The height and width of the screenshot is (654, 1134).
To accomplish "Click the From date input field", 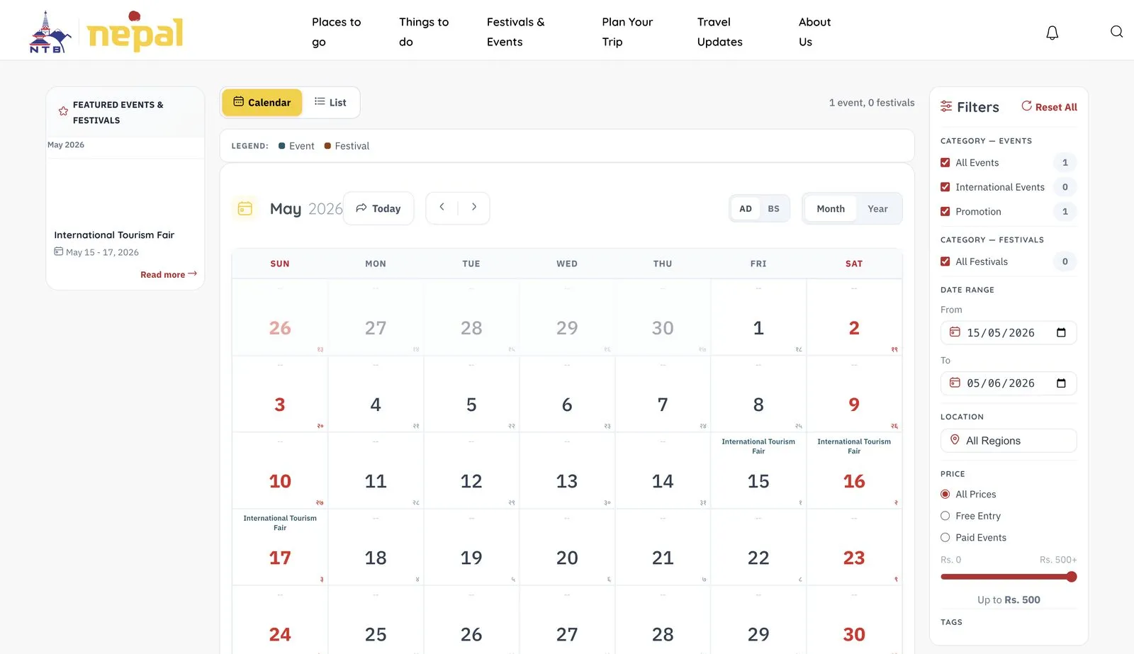I will pyautogui.click(x=1009, y=333).
